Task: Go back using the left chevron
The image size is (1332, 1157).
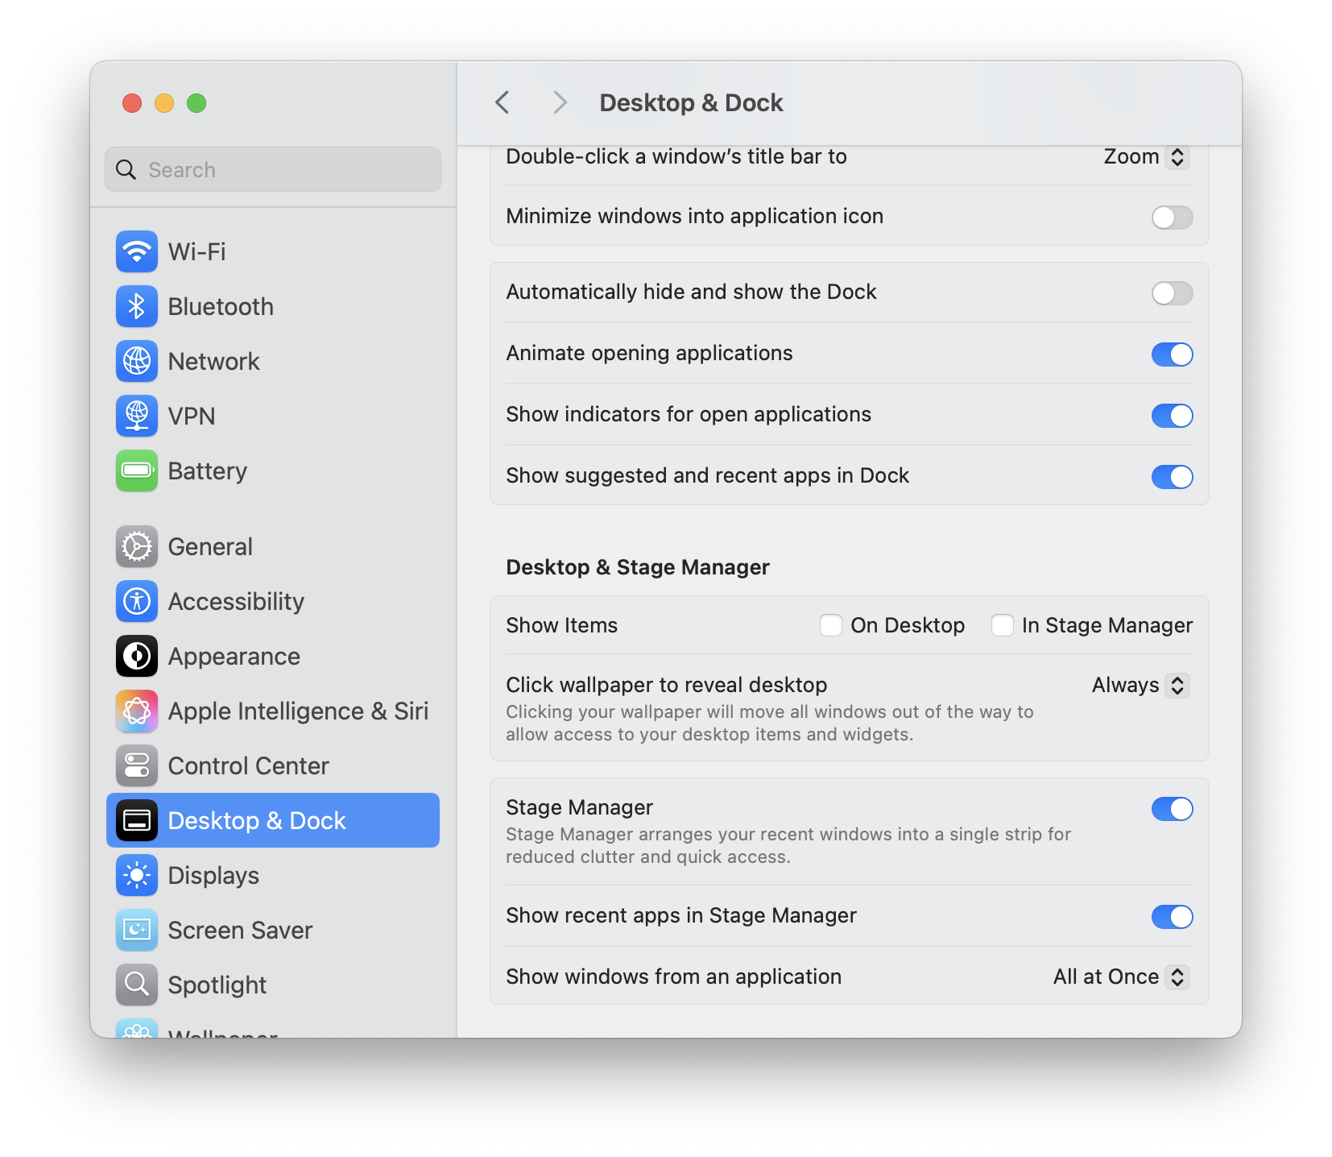Action: click(x=503, y=103)
